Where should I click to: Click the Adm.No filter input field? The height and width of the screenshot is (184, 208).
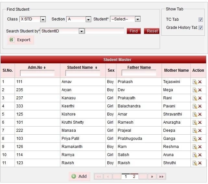tap(37, 73)
